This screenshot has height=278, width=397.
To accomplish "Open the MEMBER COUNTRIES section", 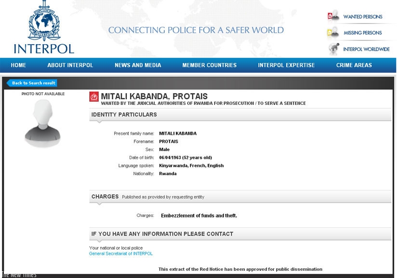I will 209,65.
